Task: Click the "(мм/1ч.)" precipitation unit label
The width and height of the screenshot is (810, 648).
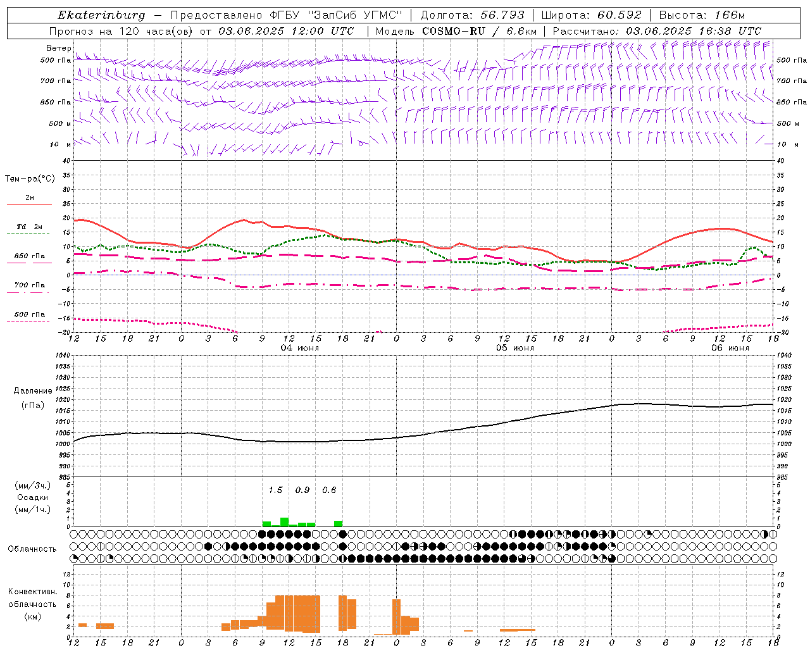Action: (32, 509)
